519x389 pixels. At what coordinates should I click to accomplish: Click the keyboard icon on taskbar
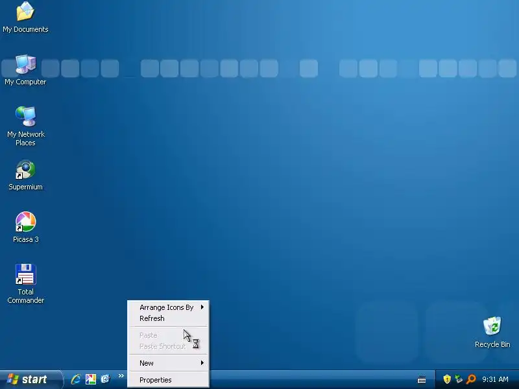click(422, 379)
